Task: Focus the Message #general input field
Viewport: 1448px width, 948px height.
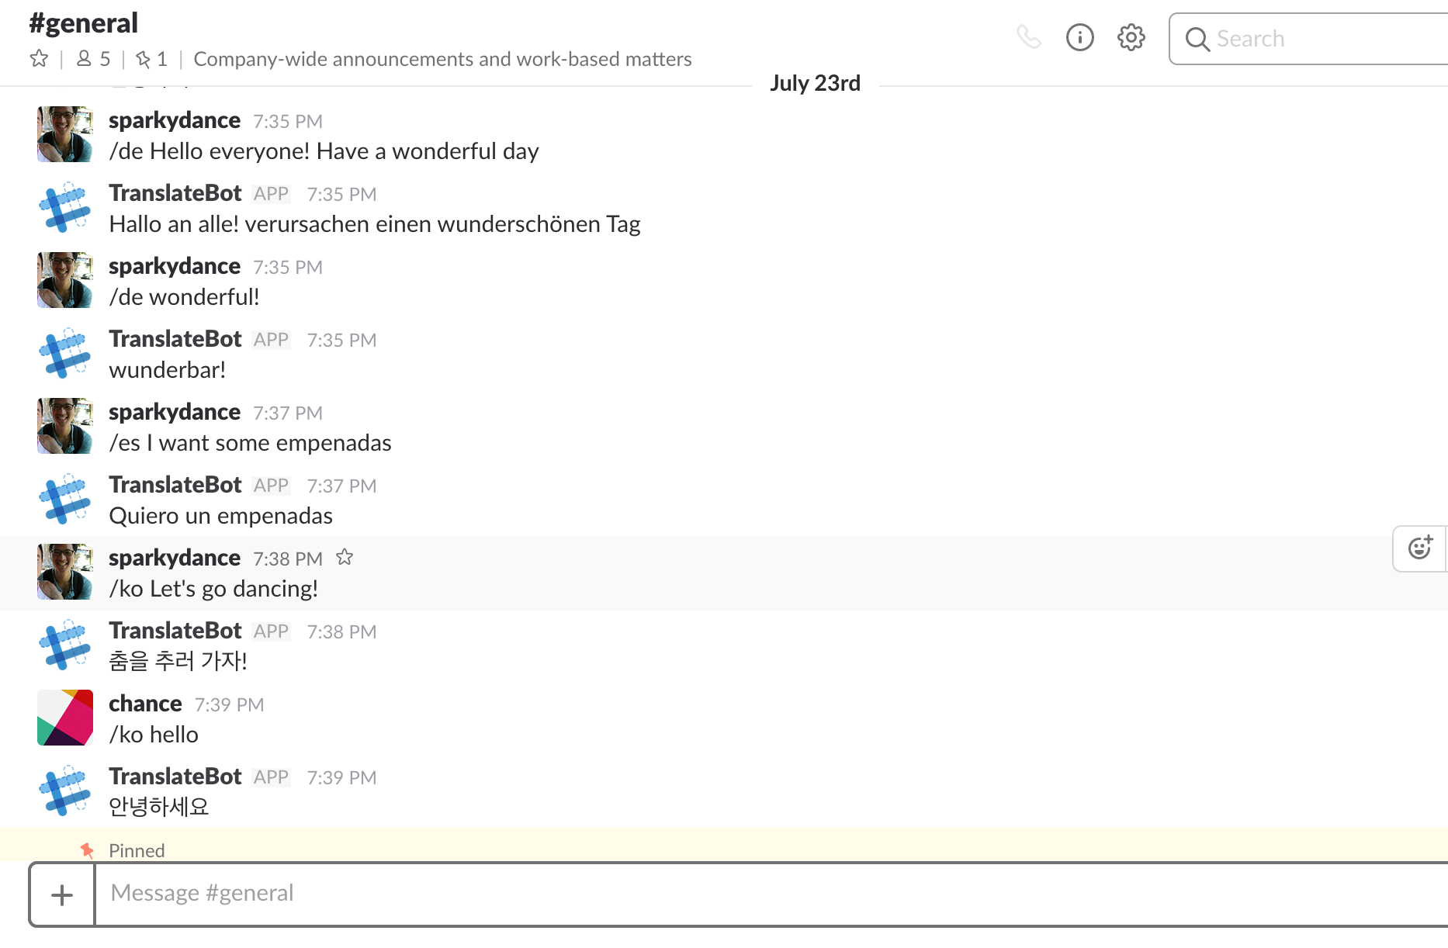Action: coord(698,893)
